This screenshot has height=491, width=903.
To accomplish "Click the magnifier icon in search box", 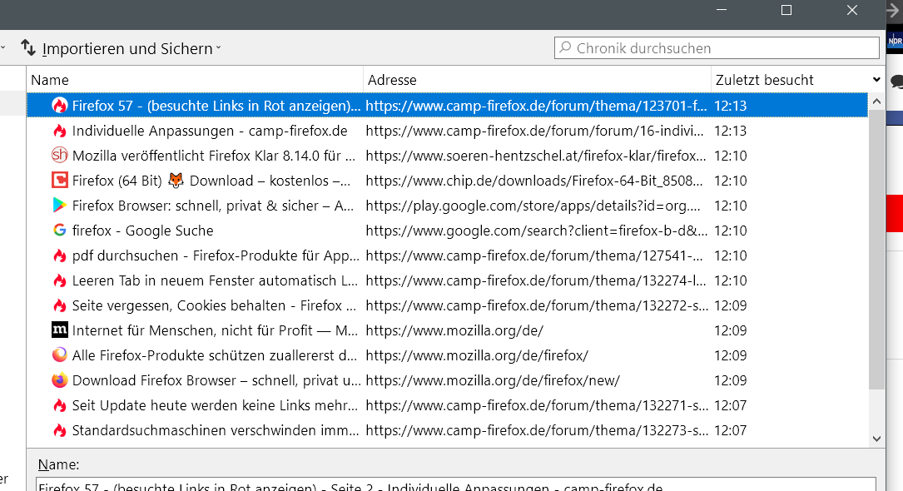I will coord(566,47).
